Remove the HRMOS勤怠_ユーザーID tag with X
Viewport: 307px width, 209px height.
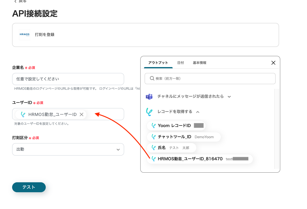(x=81, y=114)
